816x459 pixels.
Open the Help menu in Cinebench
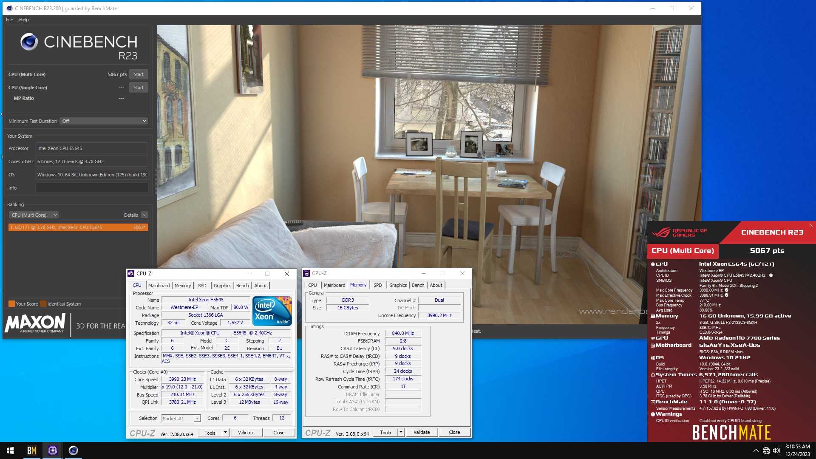point(24,20)
